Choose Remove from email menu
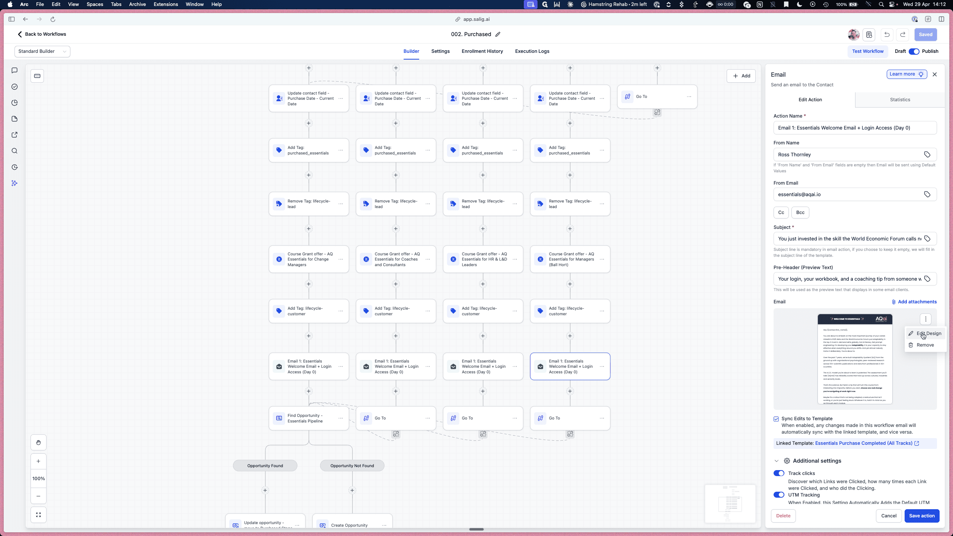This screenshot has height=536, width=953. [925, 345]
